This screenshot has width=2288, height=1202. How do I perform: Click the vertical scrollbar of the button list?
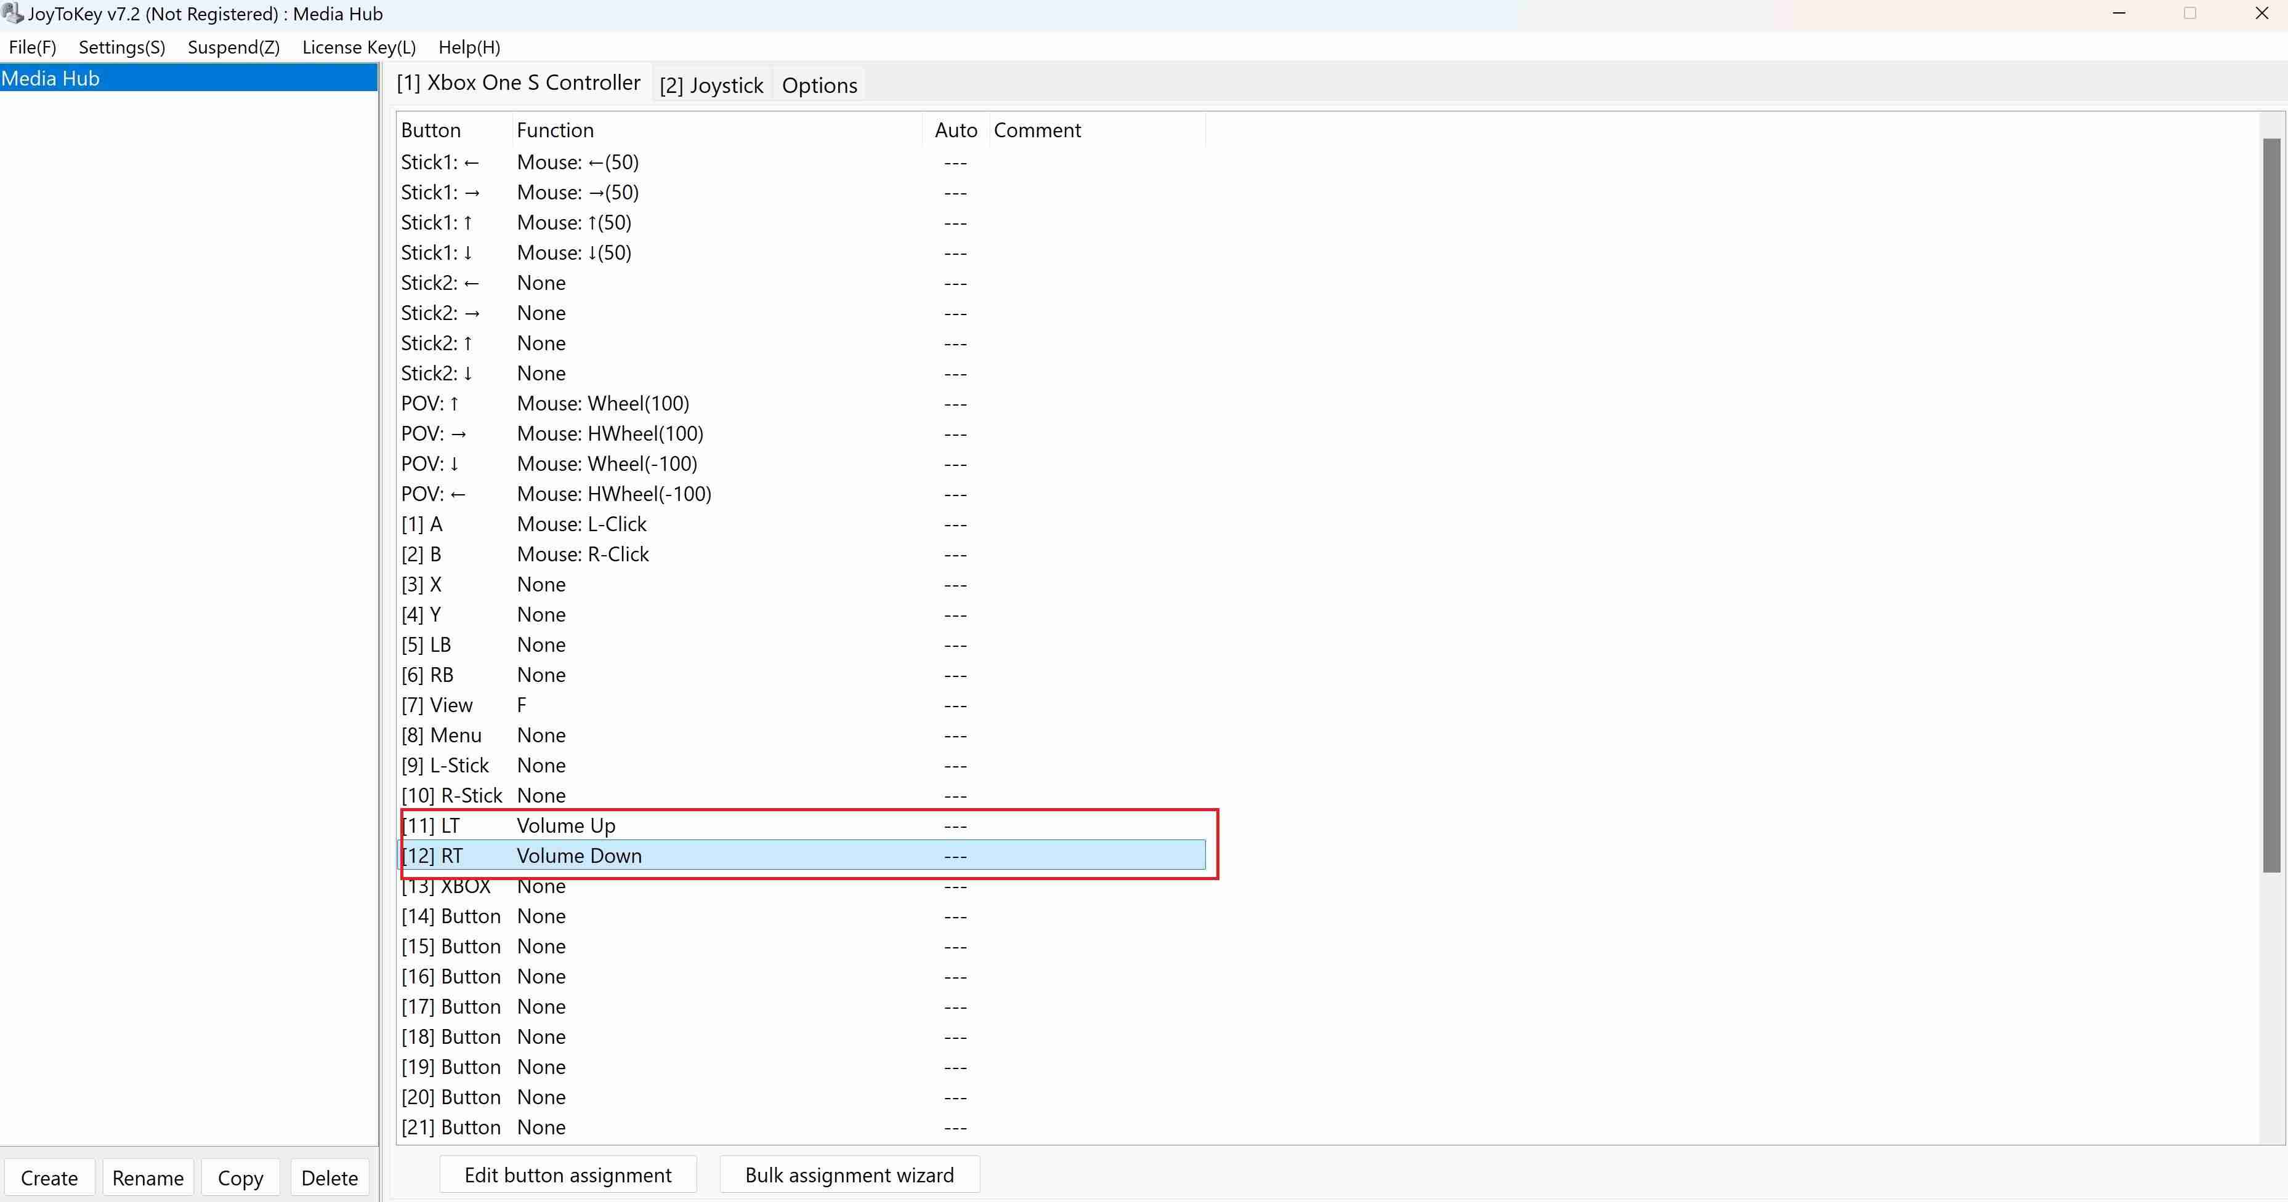click(x=2271, y=504)
